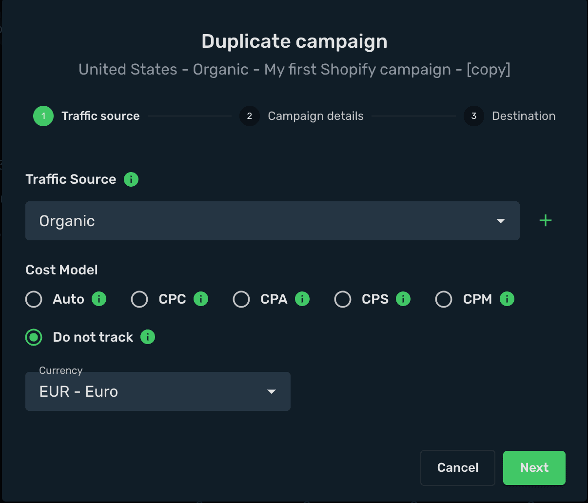Jump to the Destination step
Viewport: 588px width, 503px height.
point(510,116)
